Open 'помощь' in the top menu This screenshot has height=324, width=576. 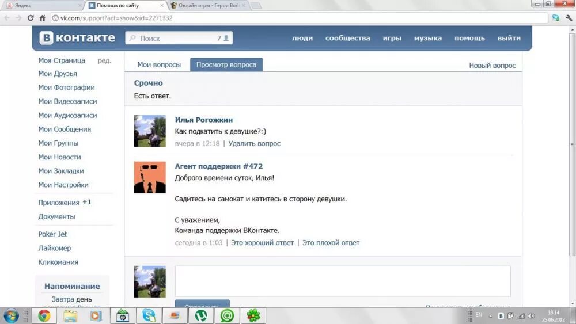(469, 38)
